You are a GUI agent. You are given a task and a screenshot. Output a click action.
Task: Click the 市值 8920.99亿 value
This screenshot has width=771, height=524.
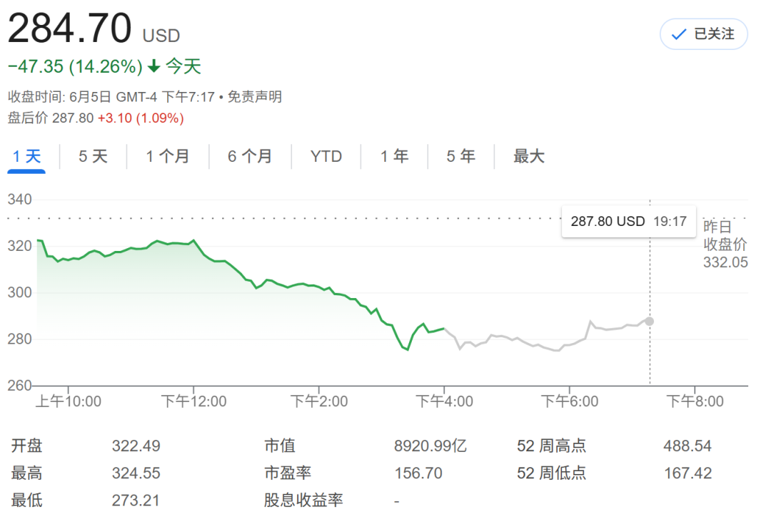[x=430, y=446]
